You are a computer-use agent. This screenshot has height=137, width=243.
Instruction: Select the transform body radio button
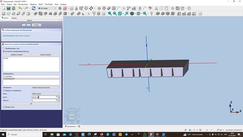click(x=4, y=48)
